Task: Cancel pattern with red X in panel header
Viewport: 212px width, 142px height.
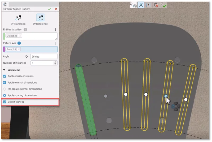Action: 56,9
